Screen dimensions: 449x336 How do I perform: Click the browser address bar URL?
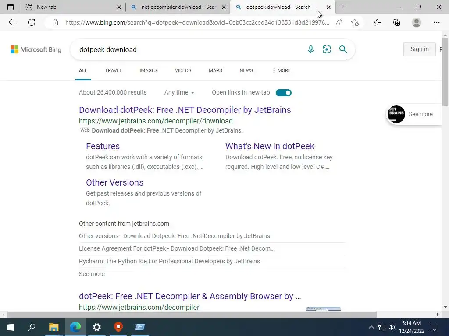pyautogui.click(x=197, y=22)
